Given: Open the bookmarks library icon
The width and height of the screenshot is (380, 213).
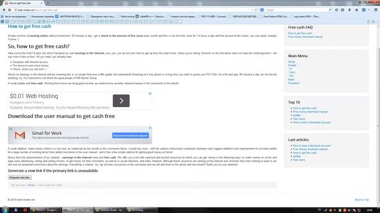Looking at the screenshot, I should pos(343,10).
